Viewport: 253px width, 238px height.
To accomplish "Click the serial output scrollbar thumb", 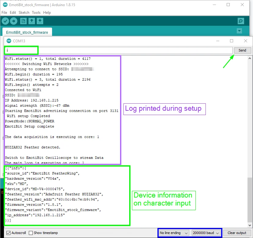I will [x=250, y=200].
